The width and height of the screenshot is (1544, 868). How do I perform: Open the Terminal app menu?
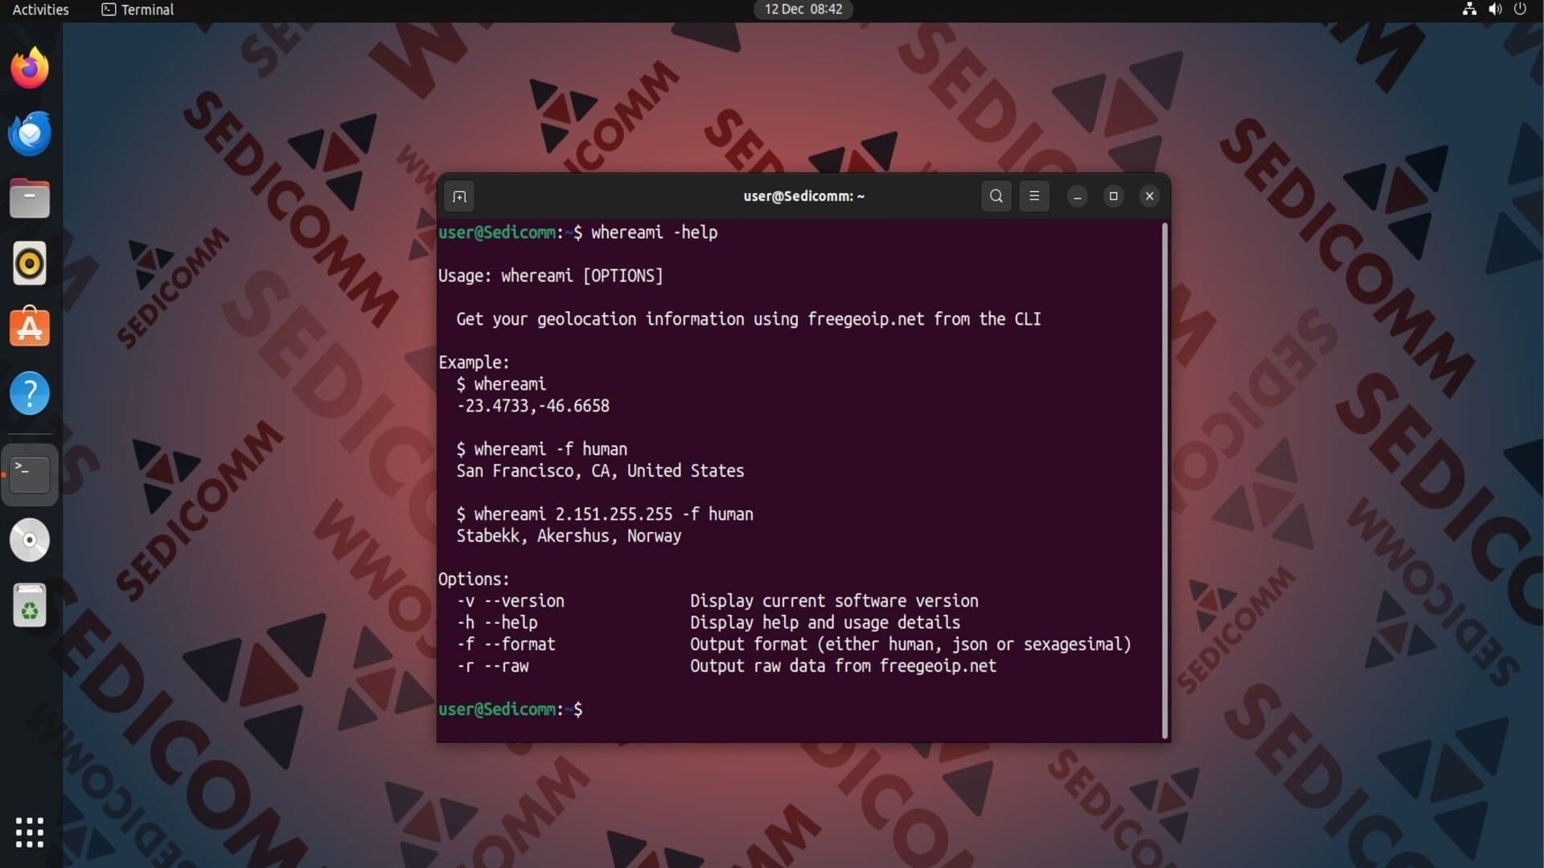[x=138, y=10]
